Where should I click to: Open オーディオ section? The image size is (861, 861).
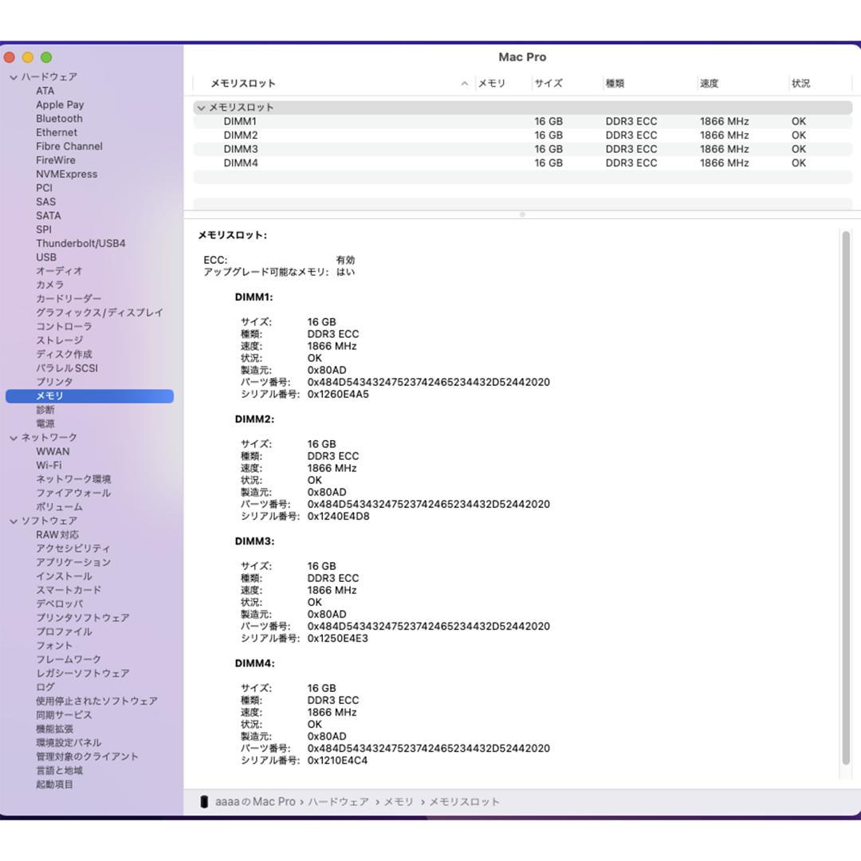[x=59, y=271]
